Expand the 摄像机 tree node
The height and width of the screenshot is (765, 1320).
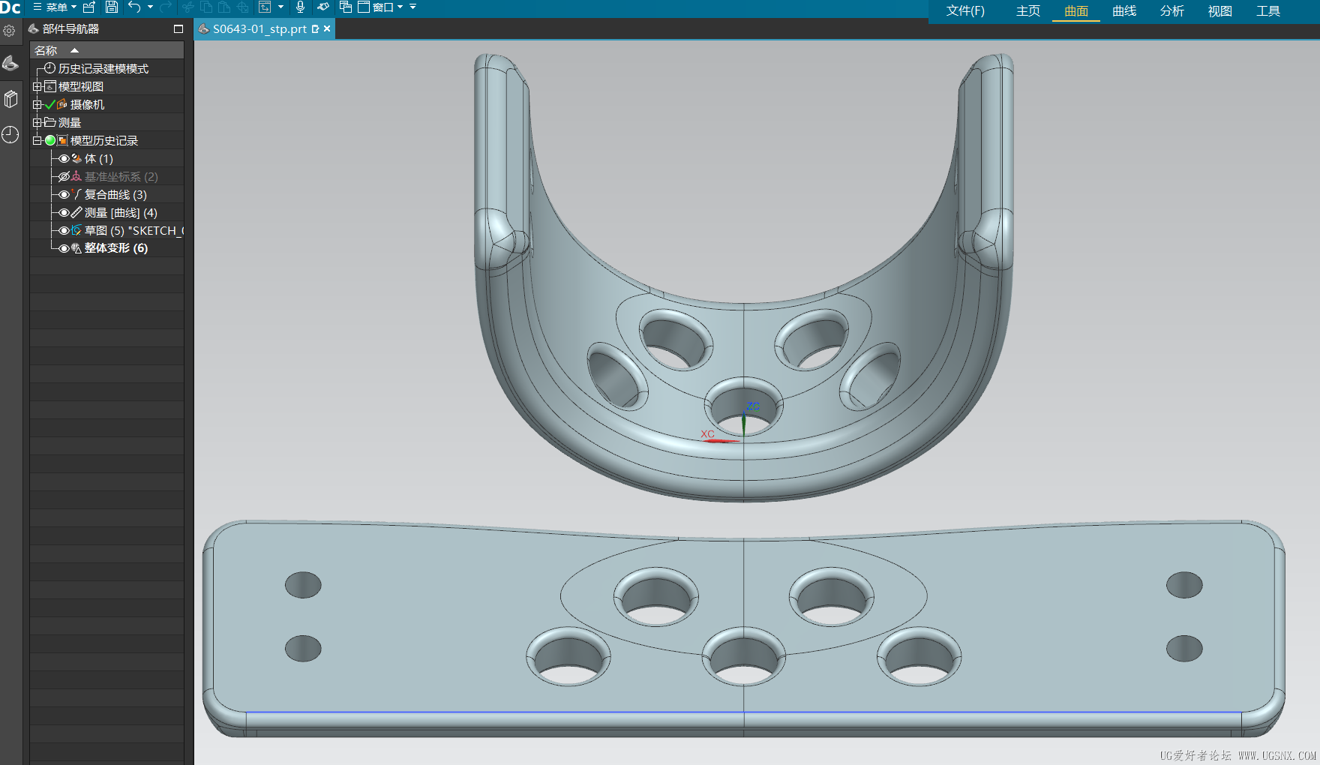pos(37,104)
